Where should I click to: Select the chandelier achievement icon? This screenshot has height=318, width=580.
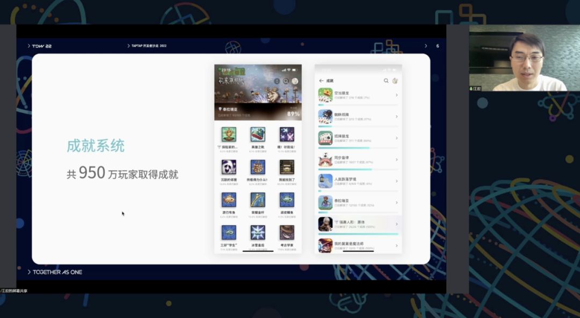click(x=257, y=167)
